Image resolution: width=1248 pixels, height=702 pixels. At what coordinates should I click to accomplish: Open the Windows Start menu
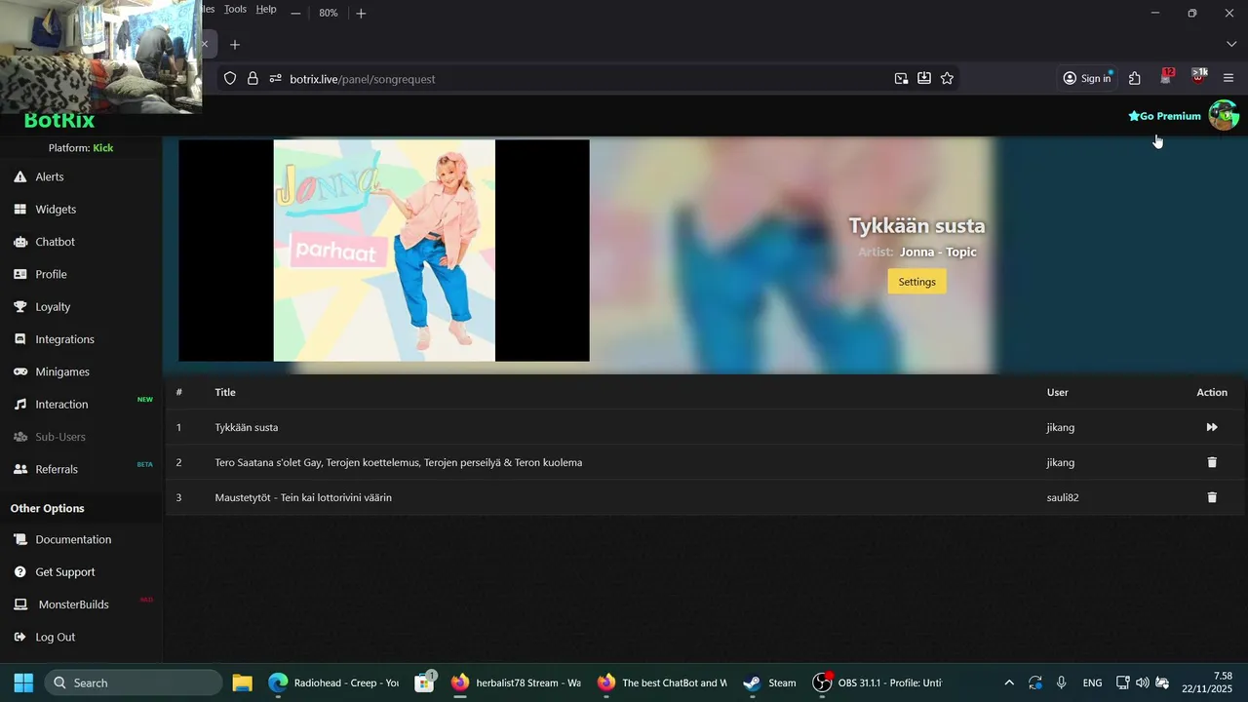23,682
